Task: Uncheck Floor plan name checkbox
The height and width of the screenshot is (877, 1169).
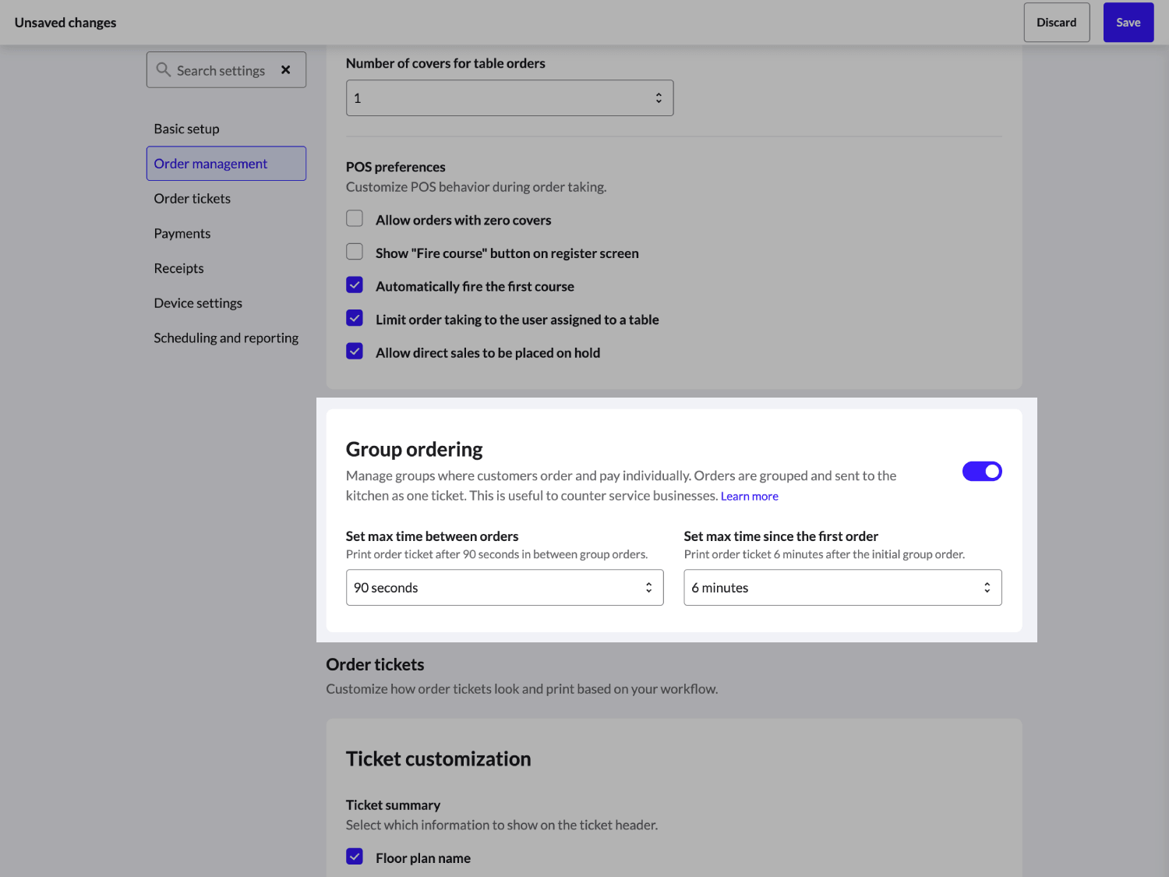Action: point(355,857)
